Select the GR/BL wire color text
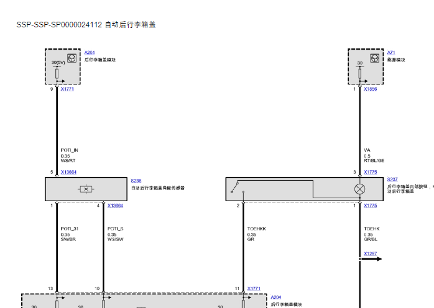 (371, 240)
